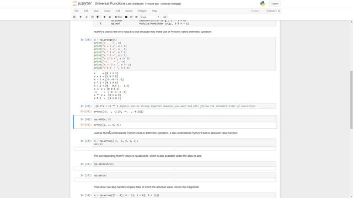Open the Cell menu
This screenshot has width=353, height=198.
(x=117, y=11)
